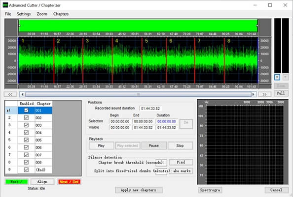Click the Find silence button
Image resolution: width=293 pixels, height=197 pixels.
pos(181,162)
